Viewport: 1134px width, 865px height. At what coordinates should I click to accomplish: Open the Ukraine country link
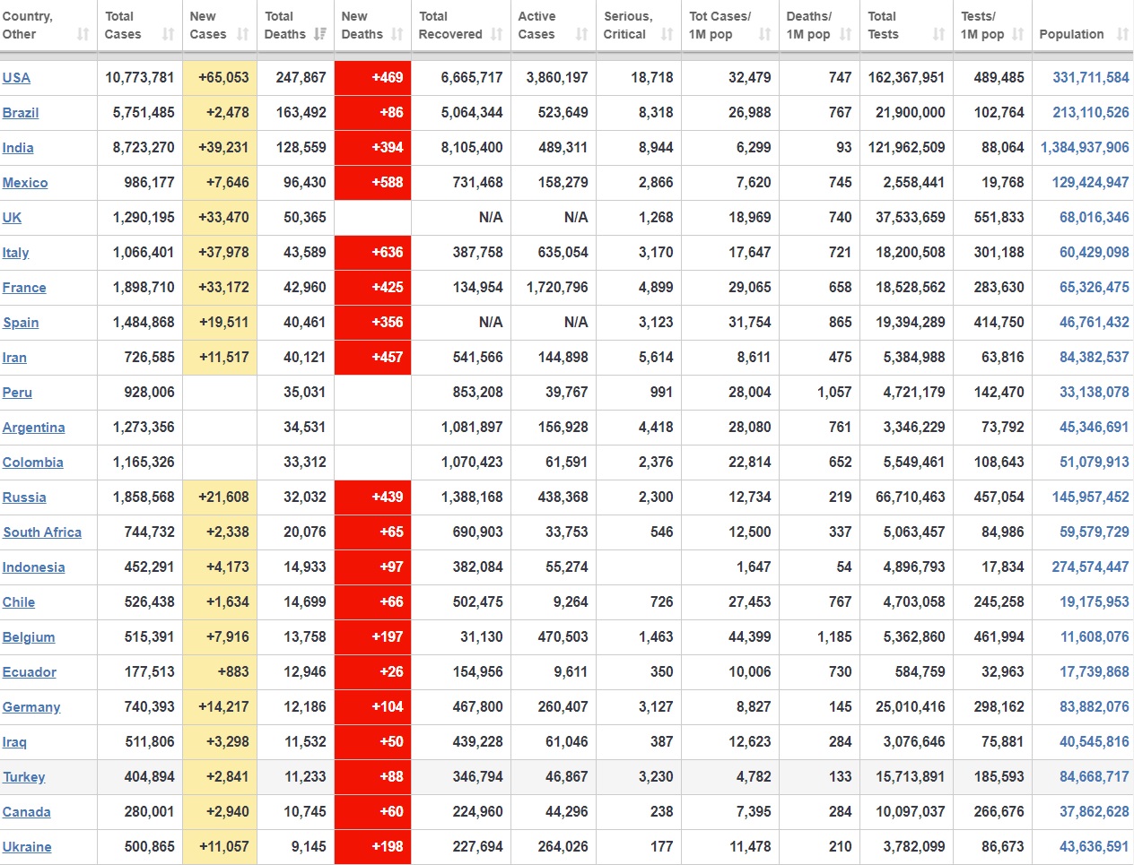27,847
